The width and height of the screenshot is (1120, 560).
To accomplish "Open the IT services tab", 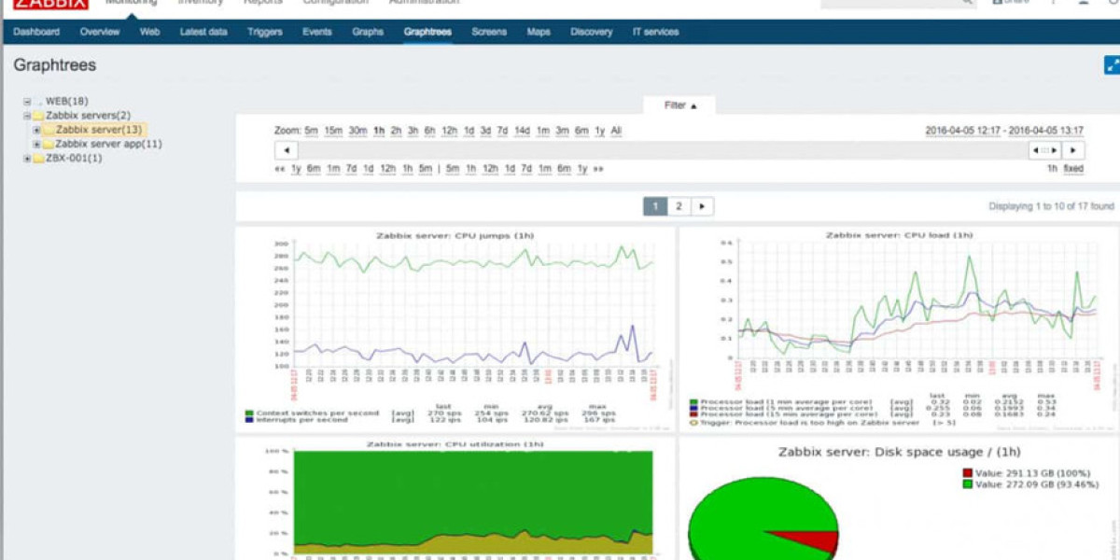I will 655,32.
